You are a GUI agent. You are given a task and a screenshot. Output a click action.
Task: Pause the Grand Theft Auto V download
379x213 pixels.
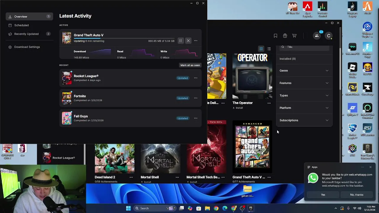click(180, 41)
